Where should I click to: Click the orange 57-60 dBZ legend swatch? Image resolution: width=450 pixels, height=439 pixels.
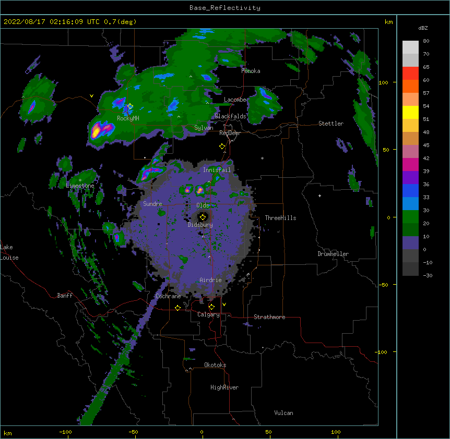coord(410,86)
